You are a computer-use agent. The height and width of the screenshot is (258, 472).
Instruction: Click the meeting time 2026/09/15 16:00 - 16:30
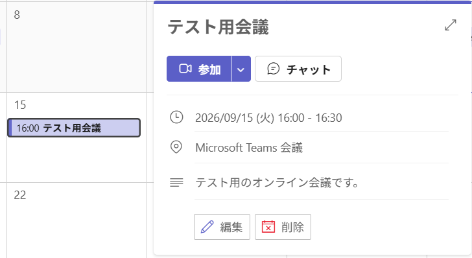tap(268, 118)
